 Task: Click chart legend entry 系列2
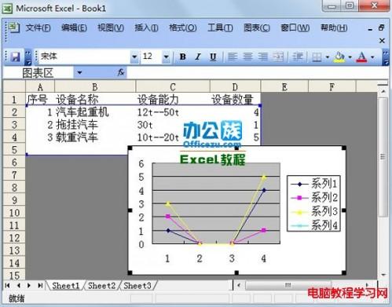pyautogui.click(x=314, y=198)
